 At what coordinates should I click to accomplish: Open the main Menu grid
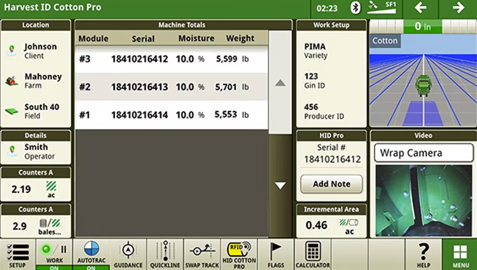[x=460, y=255]
